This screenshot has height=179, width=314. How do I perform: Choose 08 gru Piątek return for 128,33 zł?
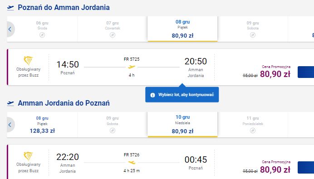click(x=42, y=125)
